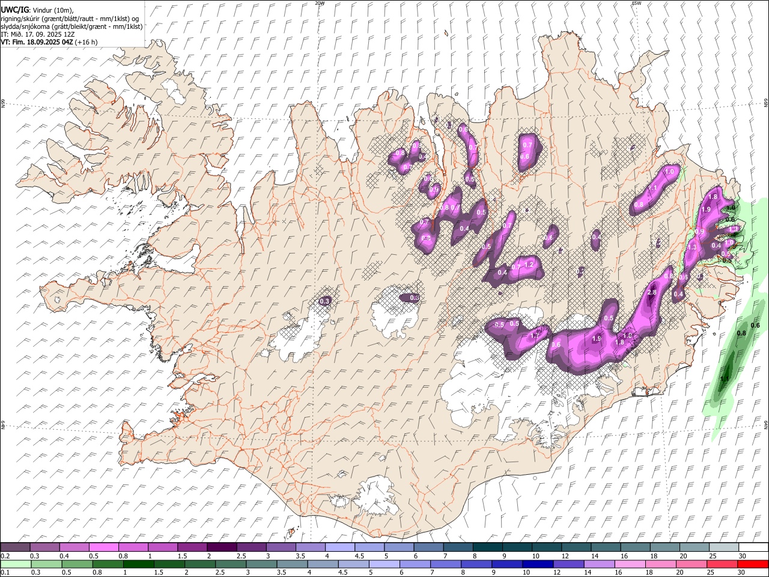The height and width of the screenshot is (577, 769).
Task: Pick the 0.5 green rain-scale swatch
Action: point(77,564)
